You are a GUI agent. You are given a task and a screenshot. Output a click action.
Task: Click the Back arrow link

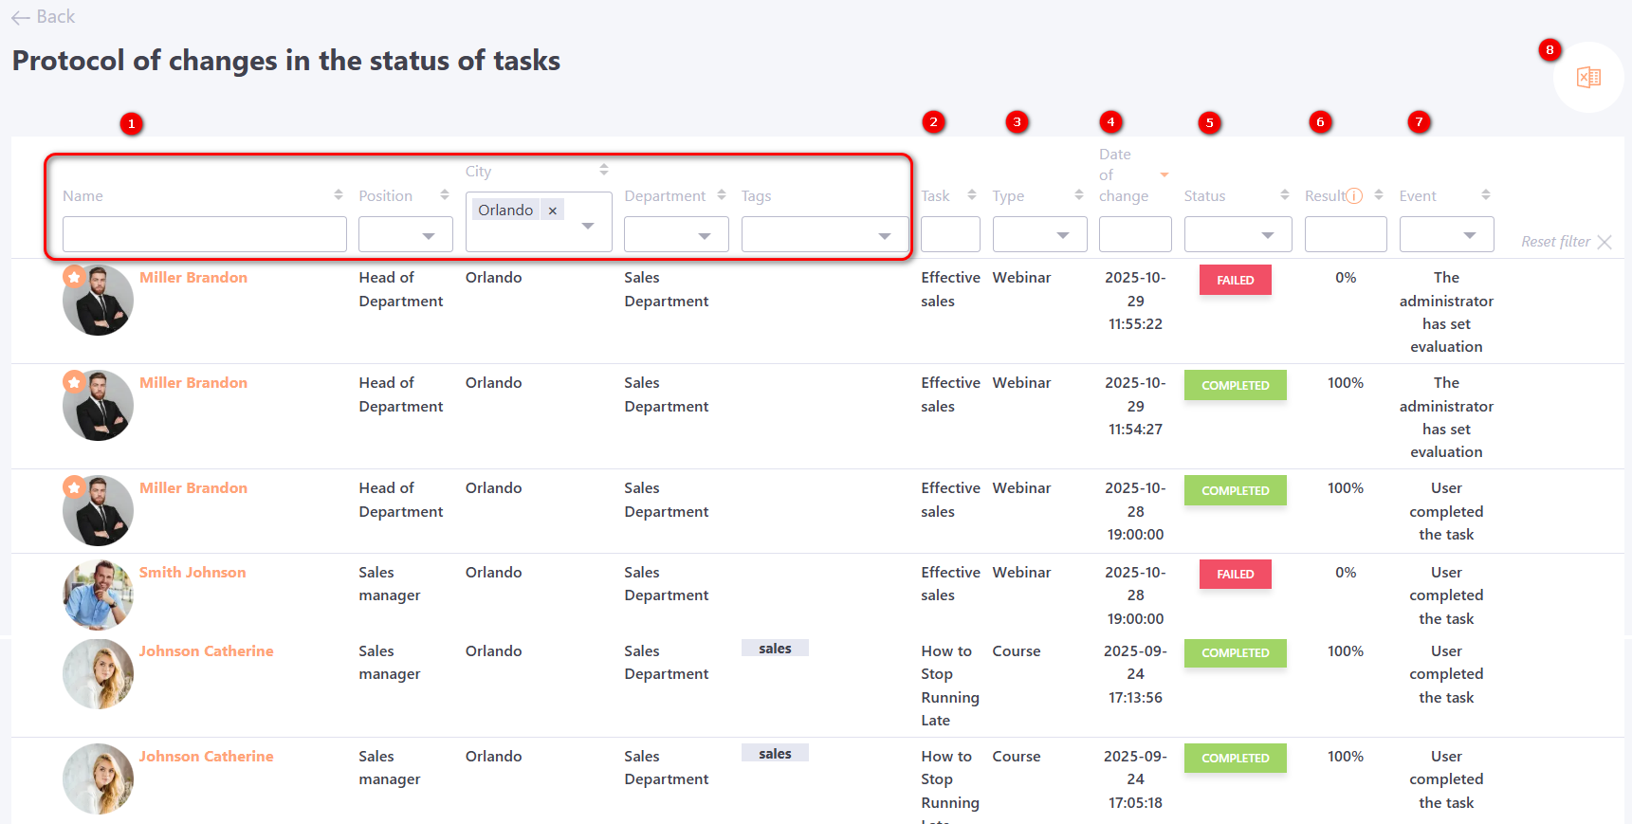click(x=43, y=17)
